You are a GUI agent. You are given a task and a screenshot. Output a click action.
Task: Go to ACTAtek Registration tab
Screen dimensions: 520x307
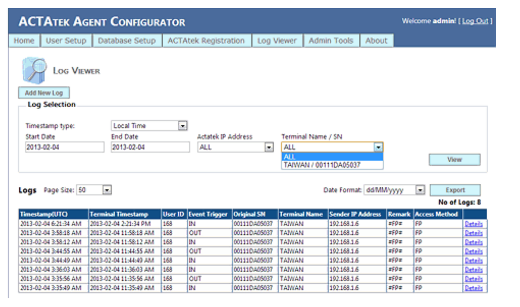click(206, 41)
